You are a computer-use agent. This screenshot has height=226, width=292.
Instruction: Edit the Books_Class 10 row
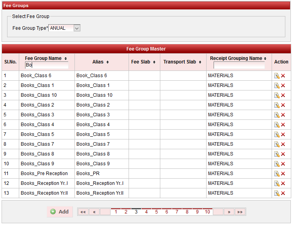277,95
